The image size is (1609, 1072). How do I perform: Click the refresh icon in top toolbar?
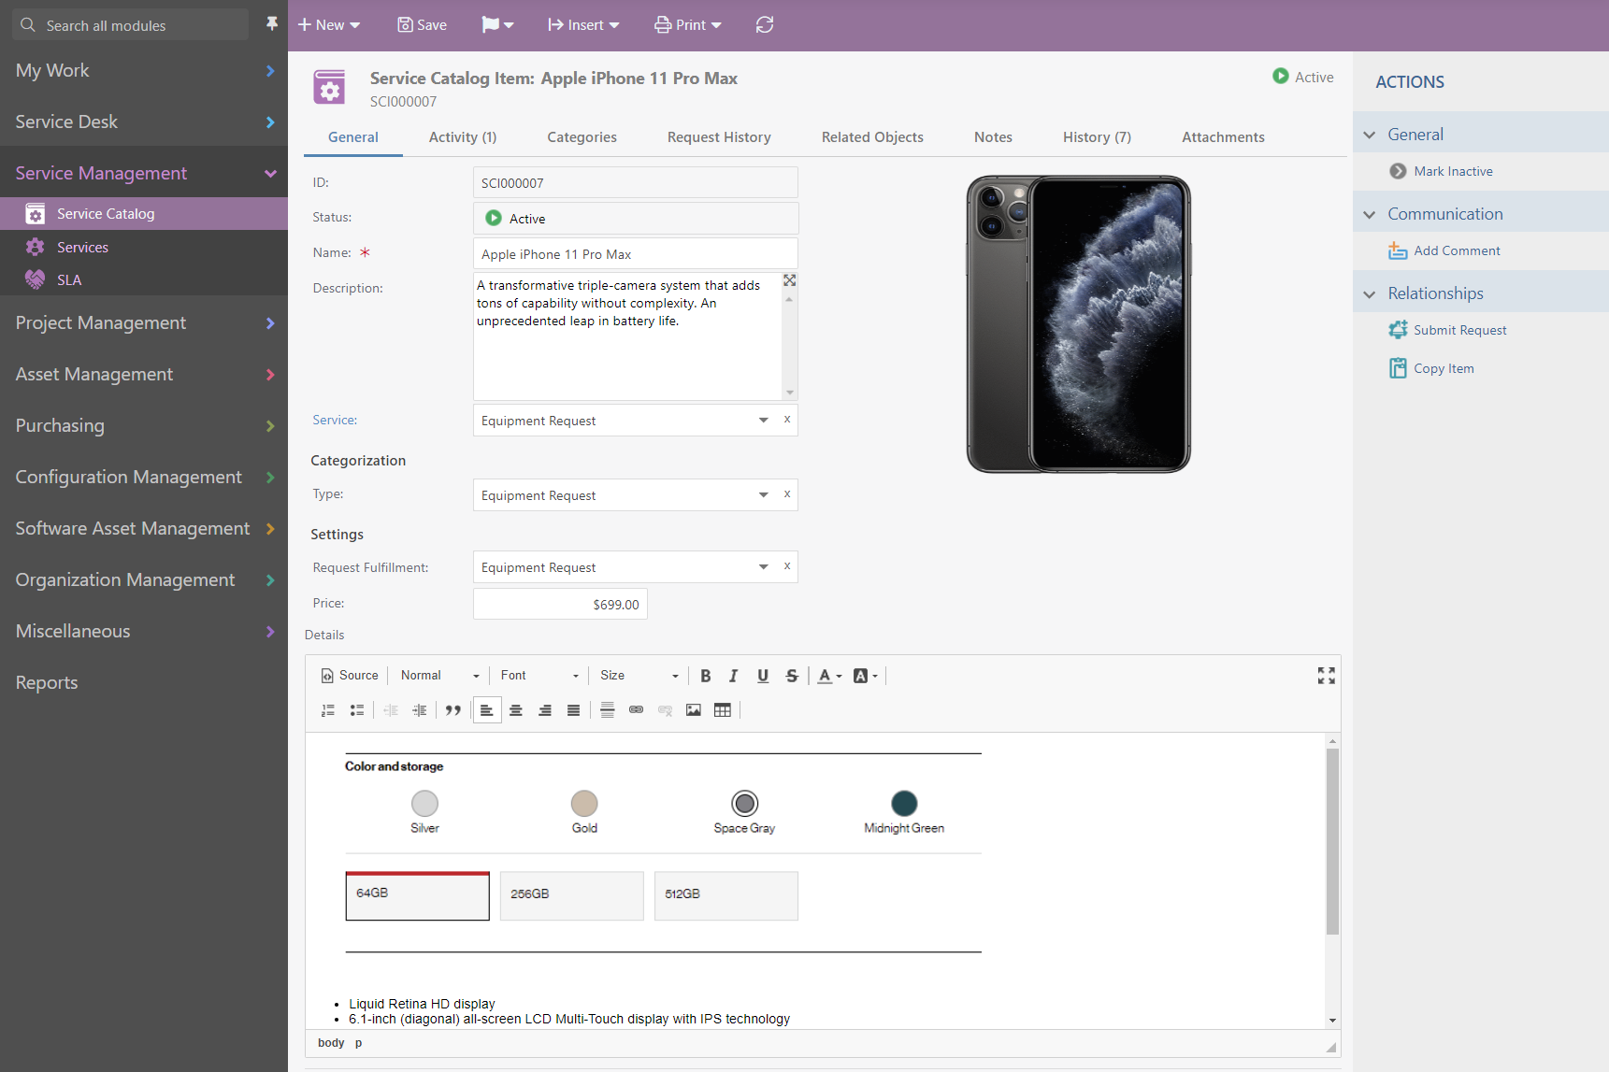(x=765, y=25)
